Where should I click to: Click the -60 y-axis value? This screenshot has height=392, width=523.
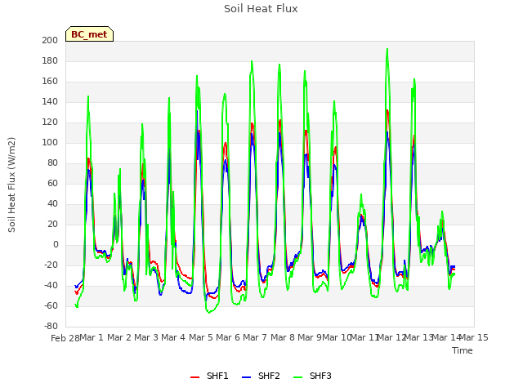tap(51, 305)
